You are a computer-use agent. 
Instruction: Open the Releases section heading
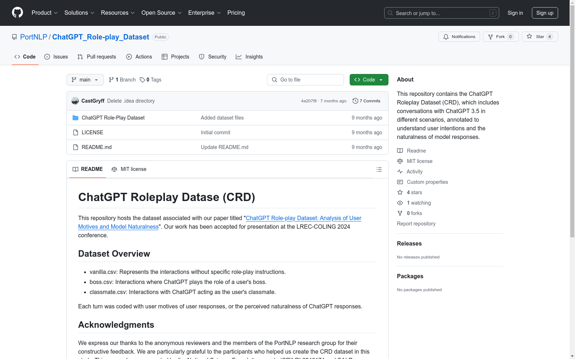pos(409,243)
